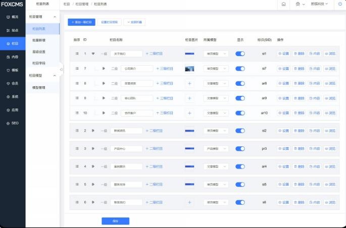Click the column name field for row 3
This screenshot has height=228, width=346.
click(x=126, y=148)
